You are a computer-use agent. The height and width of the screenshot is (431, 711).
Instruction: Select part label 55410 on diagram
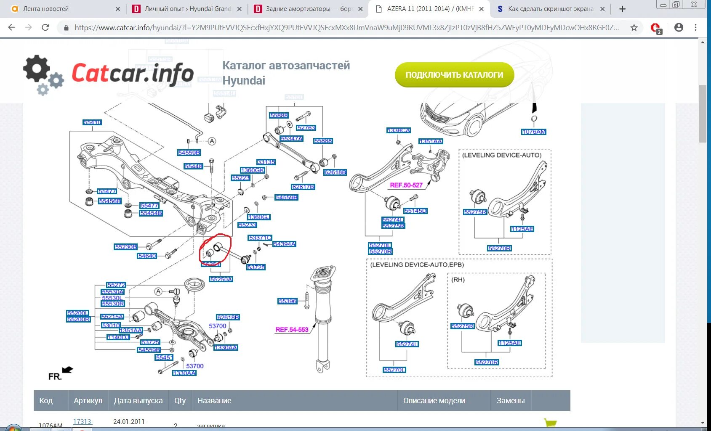pos(92,122)
